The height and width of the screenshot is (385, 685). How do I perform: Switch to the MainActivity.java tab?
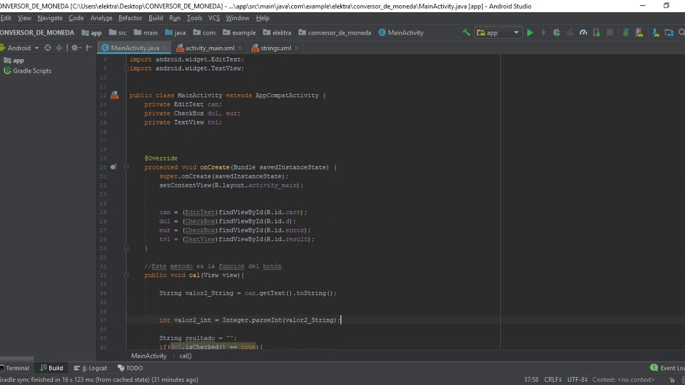134,48
